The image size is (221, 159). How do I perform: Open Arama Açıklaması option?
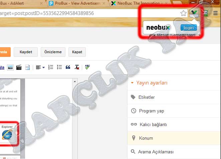174,152
